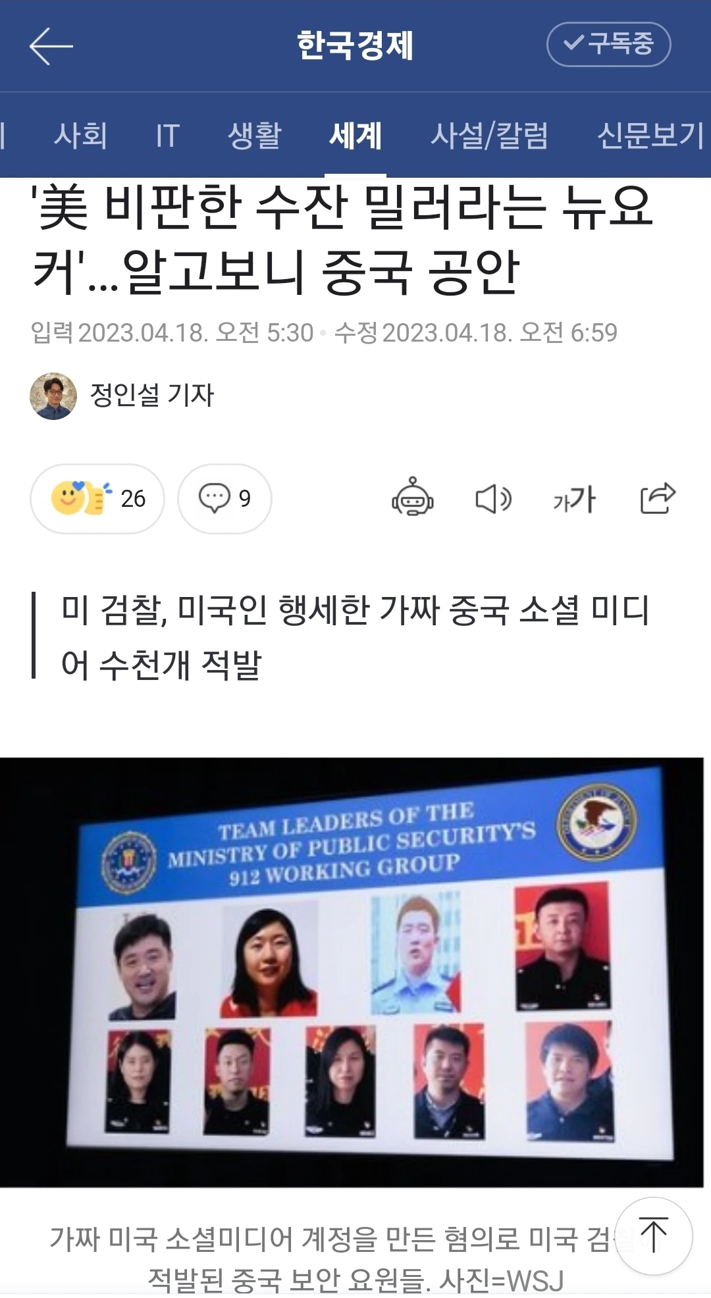Screen dimensions: 711x1298
Task: Tap the emoji reaction button showing 26
Action: point(97,499)
